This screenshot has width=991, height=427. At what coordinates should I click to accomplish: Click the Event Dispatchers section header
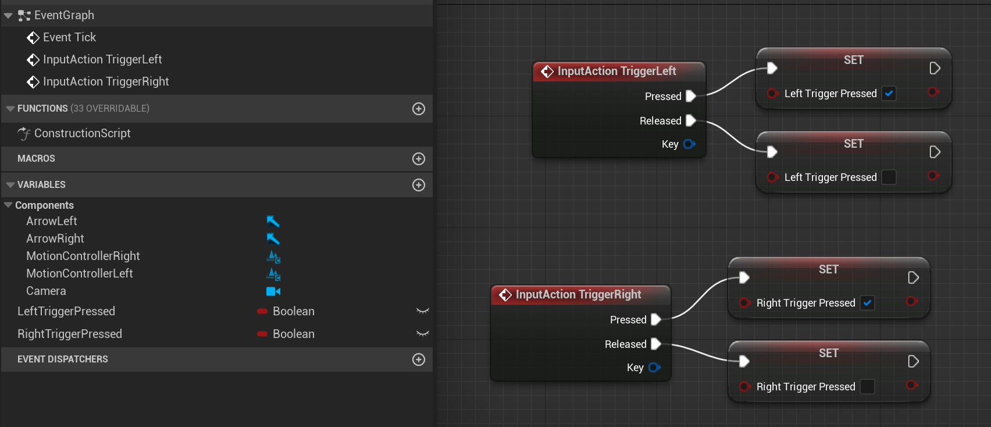[62, 360]
